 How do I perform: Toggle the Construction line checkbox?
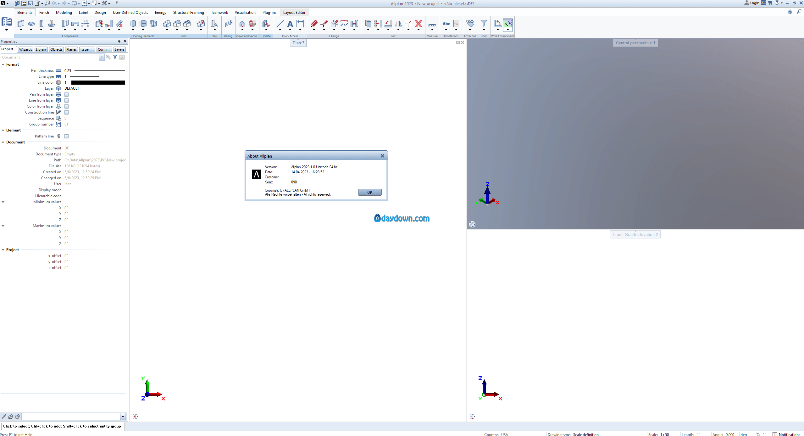coord(66,112)
